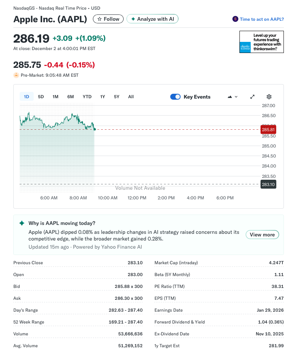Viewport: 292px width, 355px height.
Task: Open the chart type dropdown
Action: (x=232, y=97)
